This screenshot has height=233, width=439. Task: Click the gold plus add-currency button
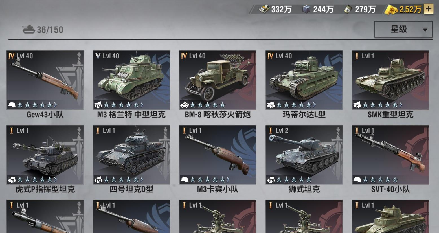(x=429, y=9)
